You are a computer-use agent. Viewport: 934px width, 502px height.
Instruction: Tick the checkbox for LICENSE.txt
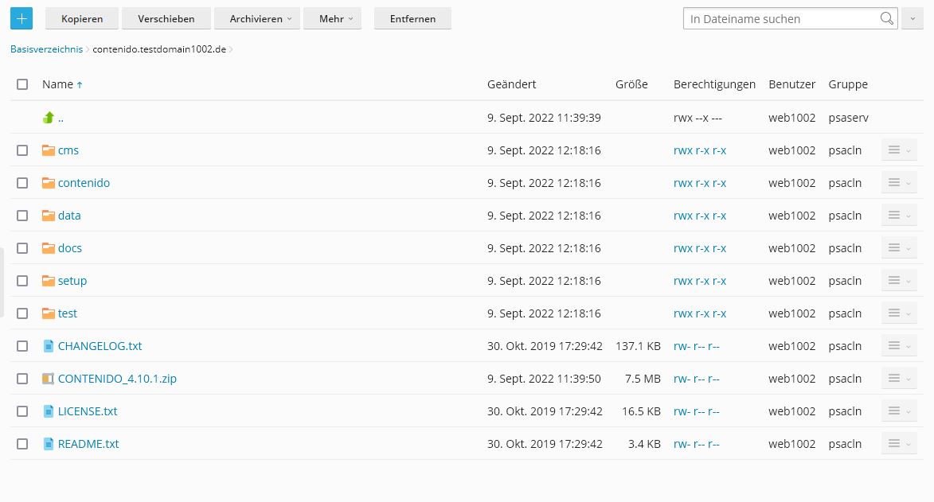coord(22,411)
